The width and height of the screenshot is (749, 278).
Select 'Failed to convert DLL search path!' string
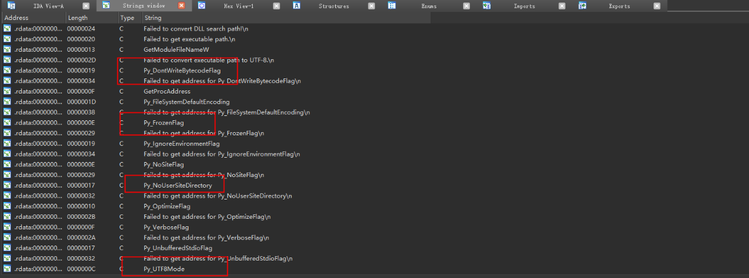(x=195, y=29)
